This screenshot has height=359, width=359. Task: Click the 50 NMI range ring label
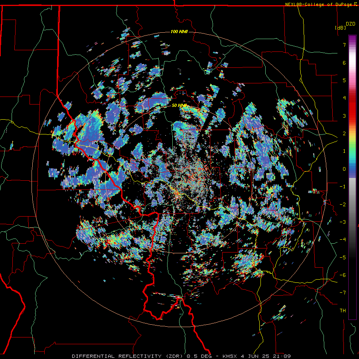click(x=179, y=106)
